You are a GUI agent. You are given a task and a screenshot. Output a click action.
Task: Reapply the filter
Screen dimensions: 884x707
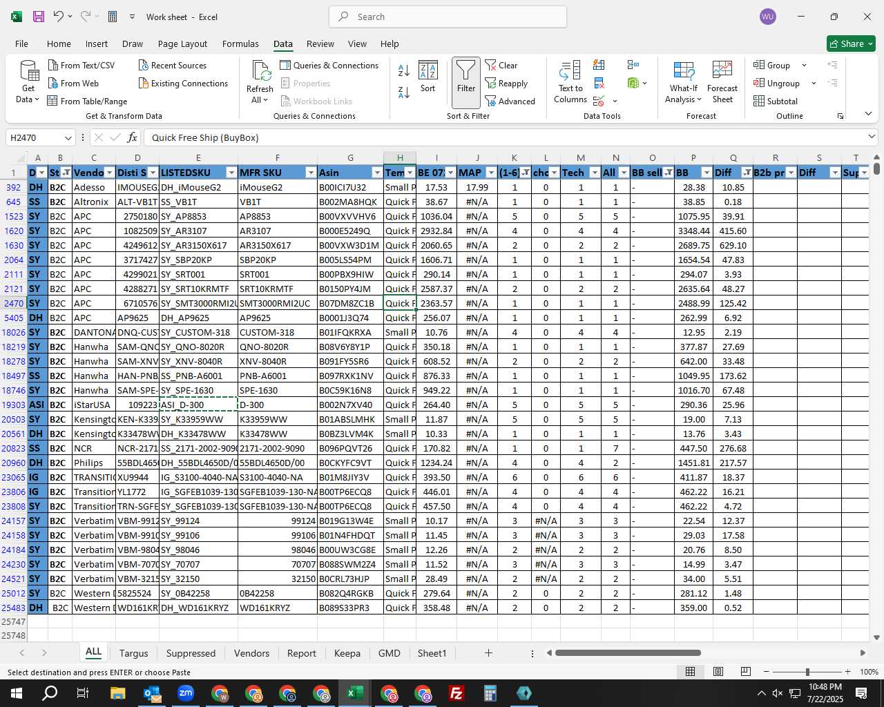[x=506, y=83]
